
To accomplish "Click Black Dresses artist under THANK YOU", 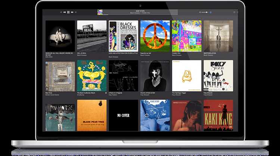I will (x=177, y=55).
